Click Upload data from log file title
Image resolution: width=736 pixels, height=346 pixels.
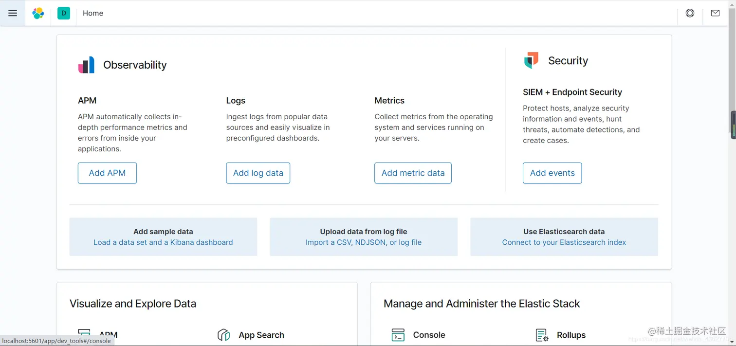(x=364, y=232)
